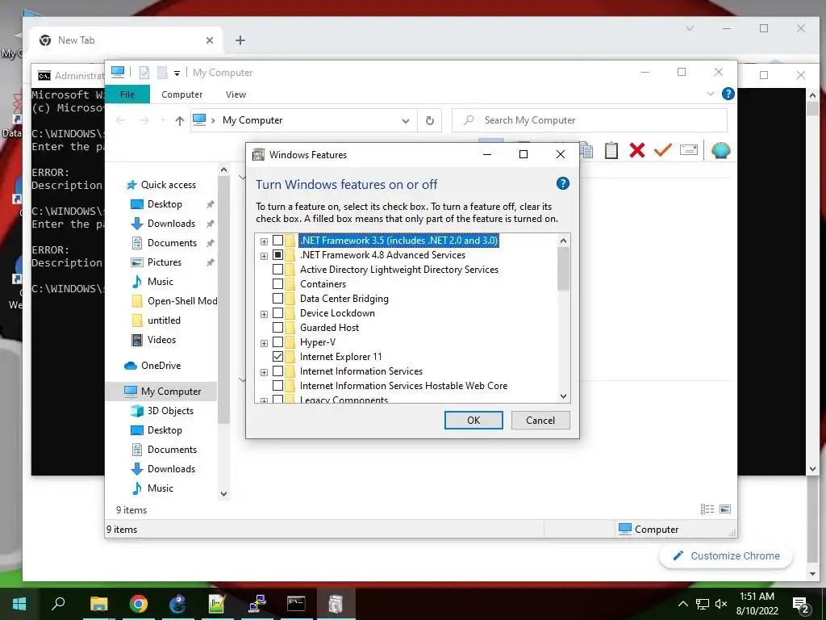Click the Paste clipboard icon in Explorer toolbar
826x620 pixels.
tap(611, 150)
